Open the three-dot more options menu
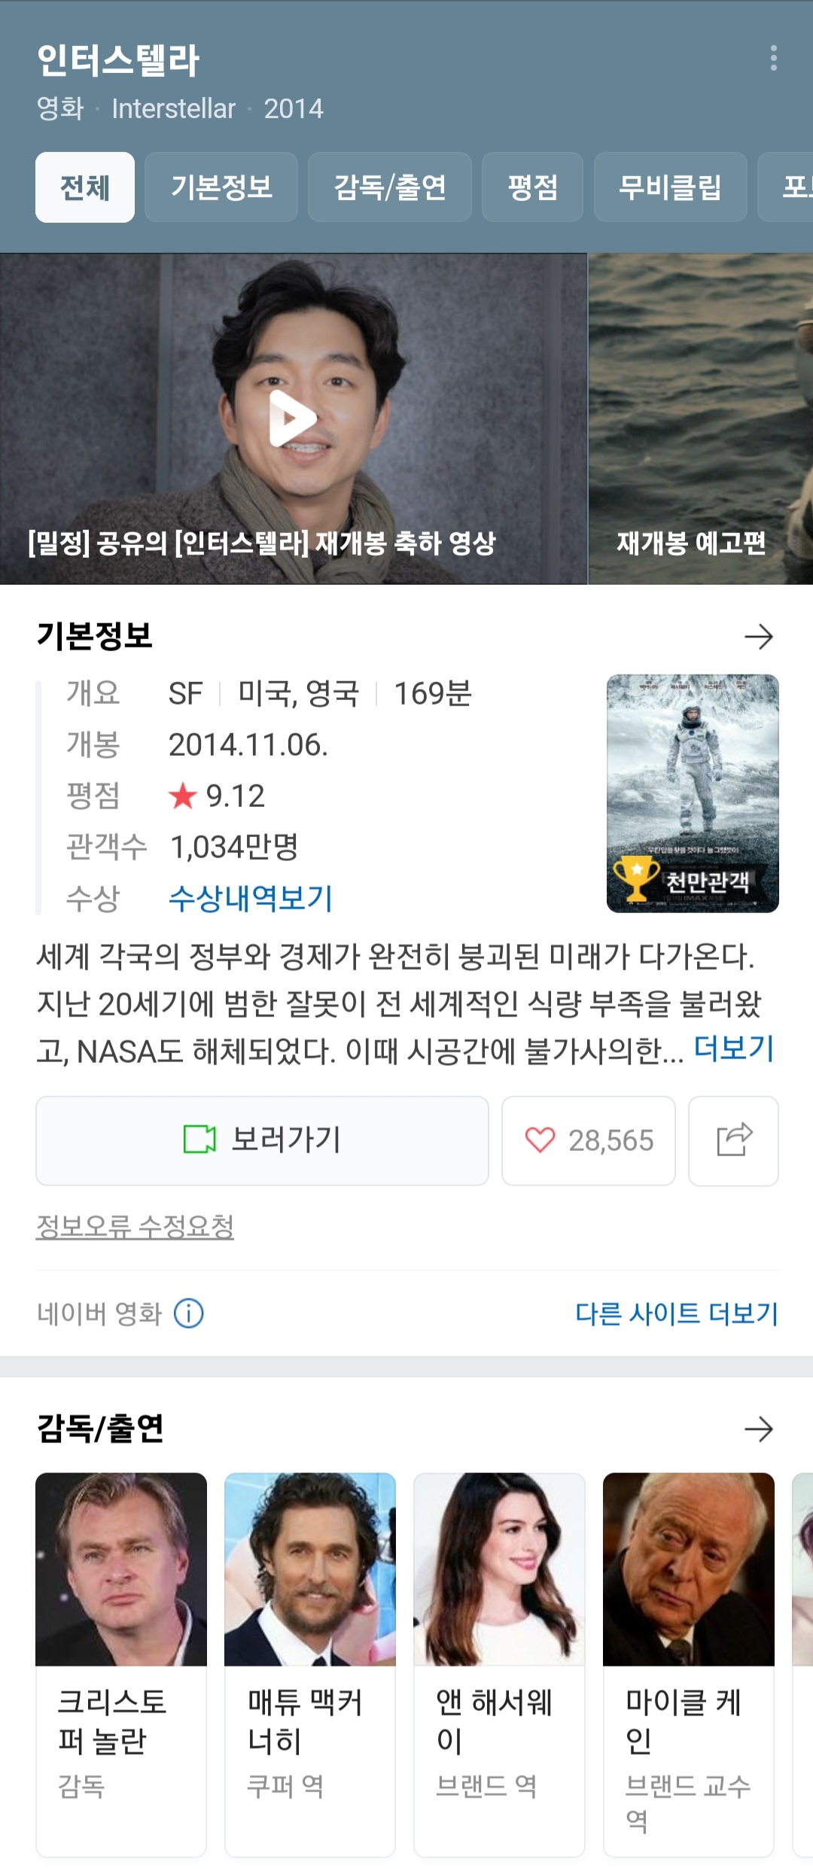Viewport: 813px width, 1869px height. point(773,59)
